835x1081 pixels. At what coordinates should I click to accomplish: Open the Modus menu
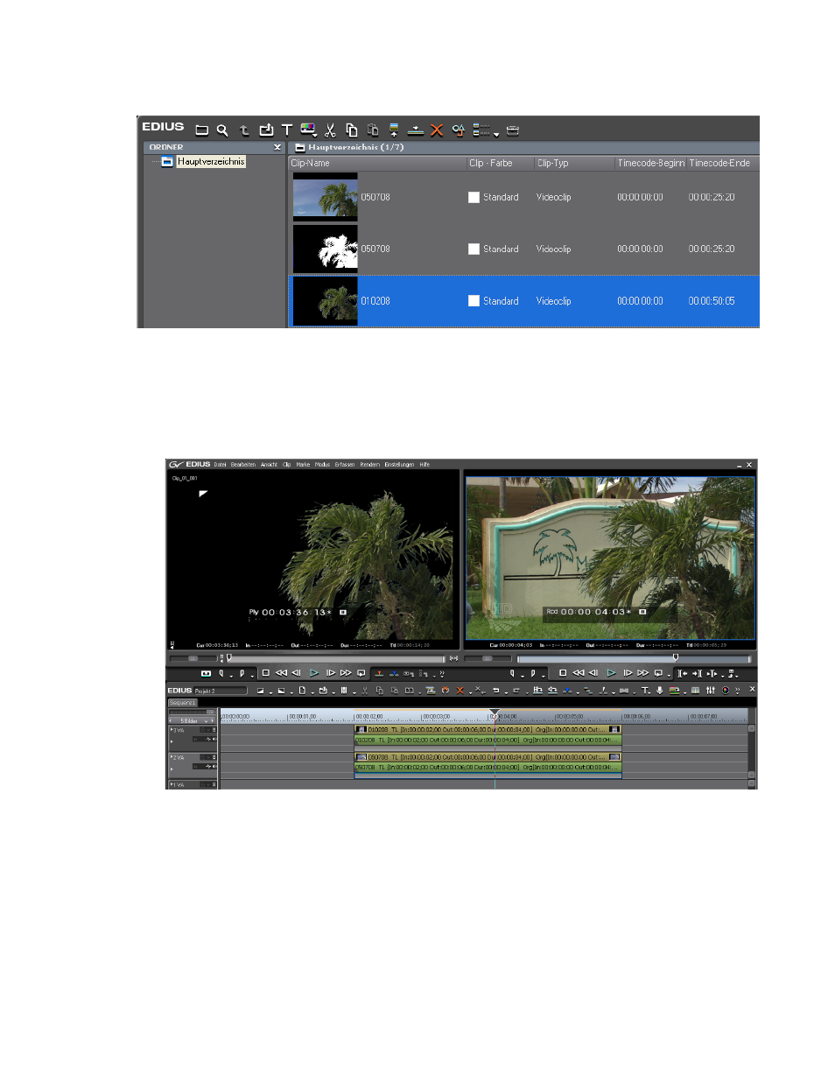click(x=322, y=465)
